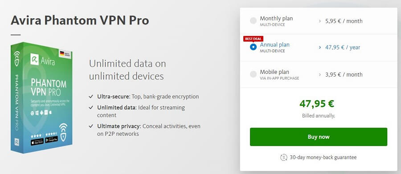This screenshot has height=174, width=401.
Task: Click the 30-day money-back guarantee text
Action: tap(323, 158)
